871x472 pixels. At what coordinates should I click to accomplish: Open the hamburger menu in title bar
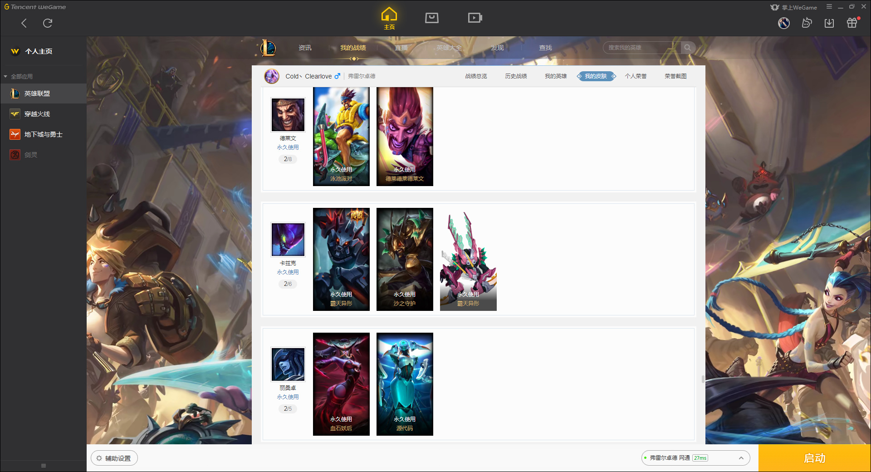pyautogui.click(x=829, y=7)
